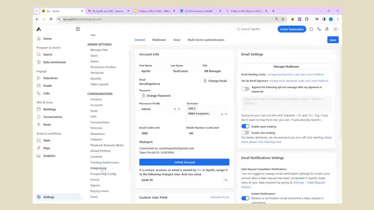Open the Calls phone icon in sidebar
Viewport: 374px width, 210px height.
tap(39, 93)
